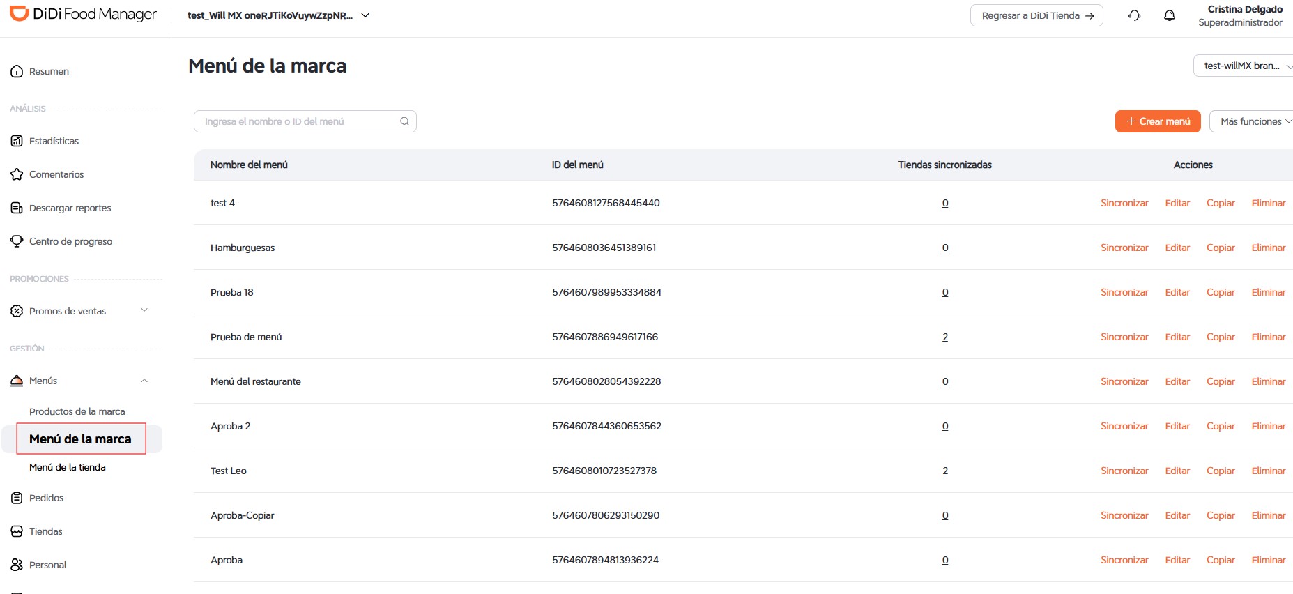
Task: Click Eliminar for the Test Leo menu
Action: tap(1269, 471)
